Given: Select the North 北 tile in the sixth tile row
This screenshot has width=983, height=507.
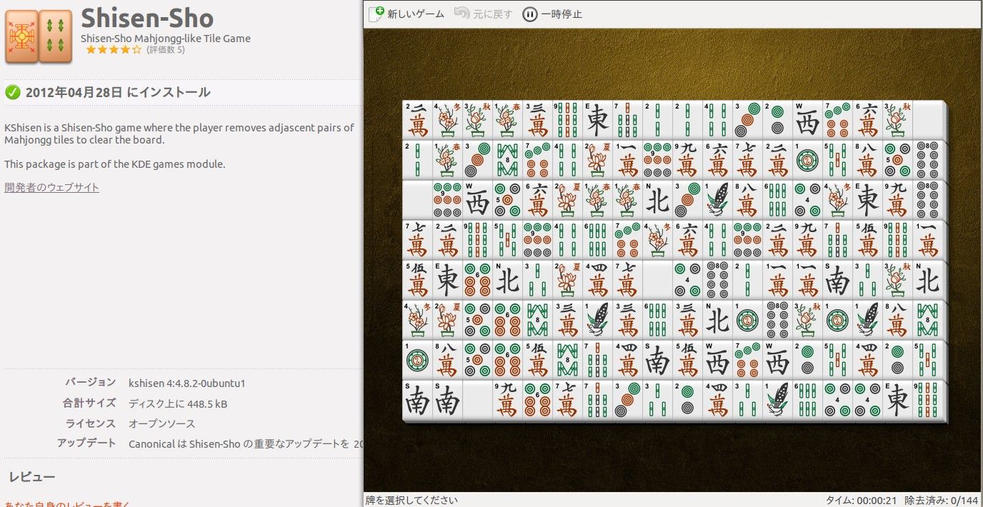Looking at the screenshot, I should point(717,320).
